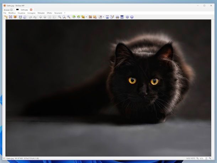Open the ? help menu
The width and height of the screenshot is (217, 163).
click(65, 13)
